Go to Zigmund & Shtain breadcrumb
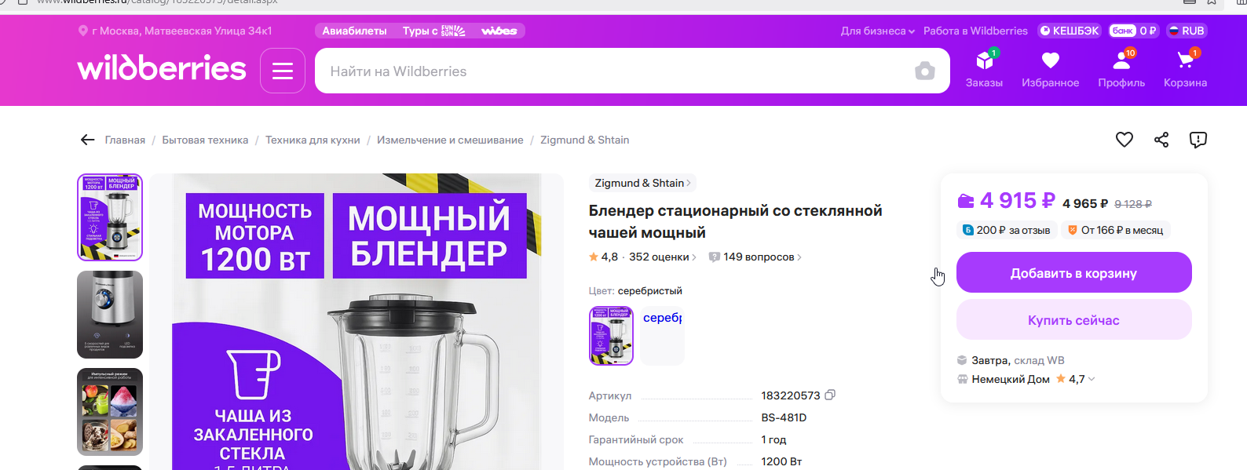The image size is (1247, 470). (584, 140)
